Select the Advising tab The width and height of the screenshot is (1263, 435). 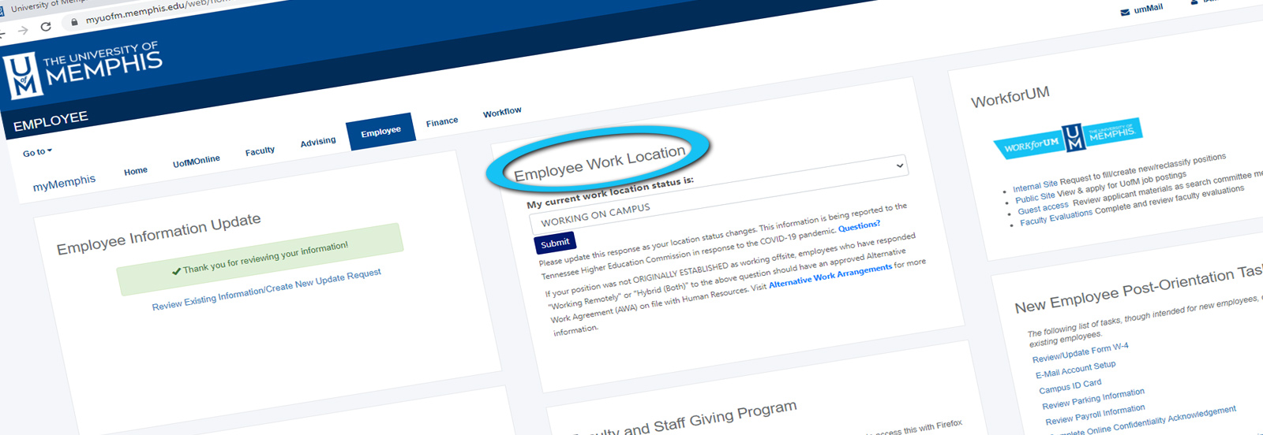[318, 142]
